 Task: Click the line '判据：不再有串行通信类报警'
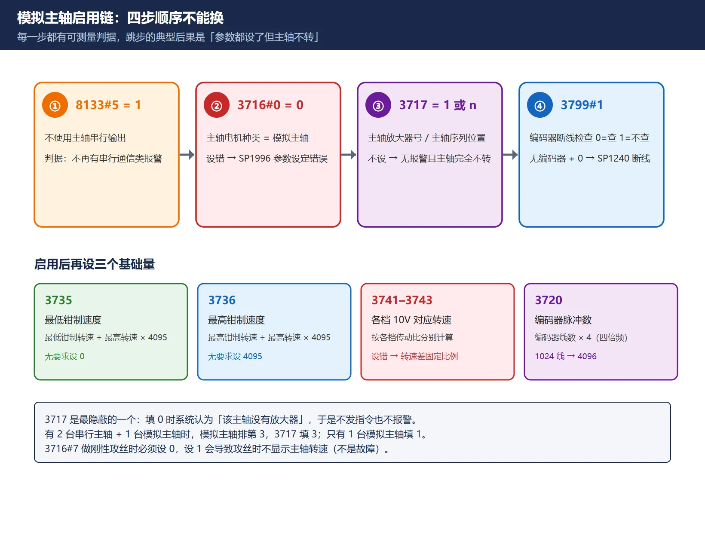(104, 159)
